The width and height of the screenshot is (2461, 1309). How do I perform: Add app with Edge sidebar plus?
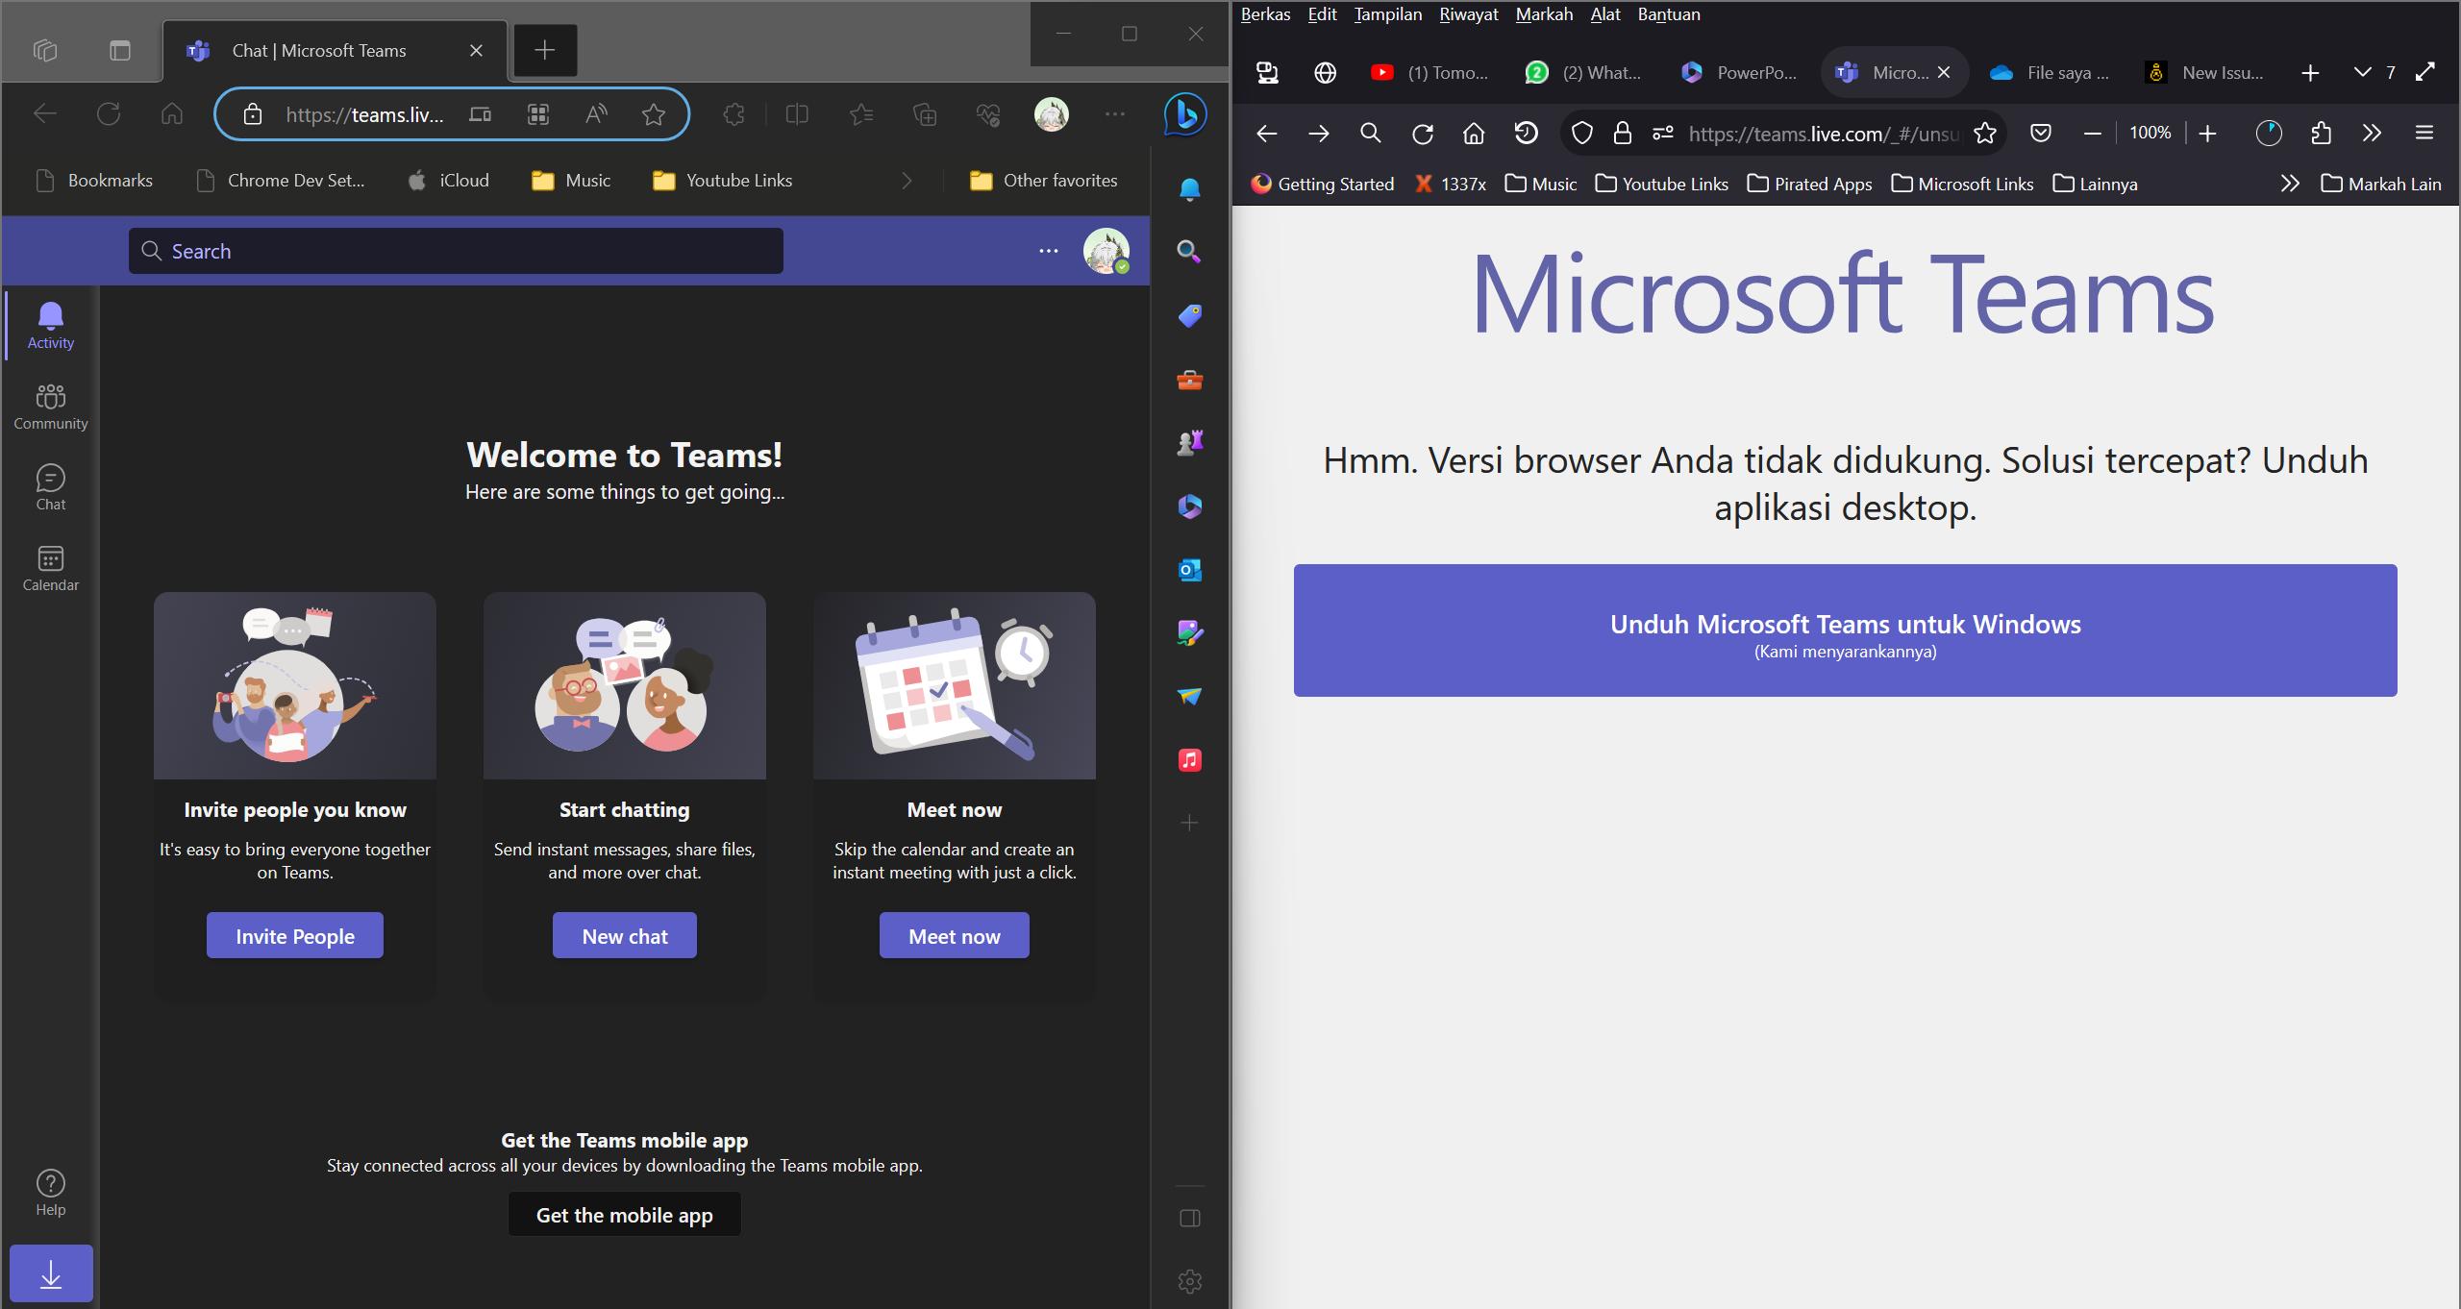pyautogui.click(x=1189, y=823)
